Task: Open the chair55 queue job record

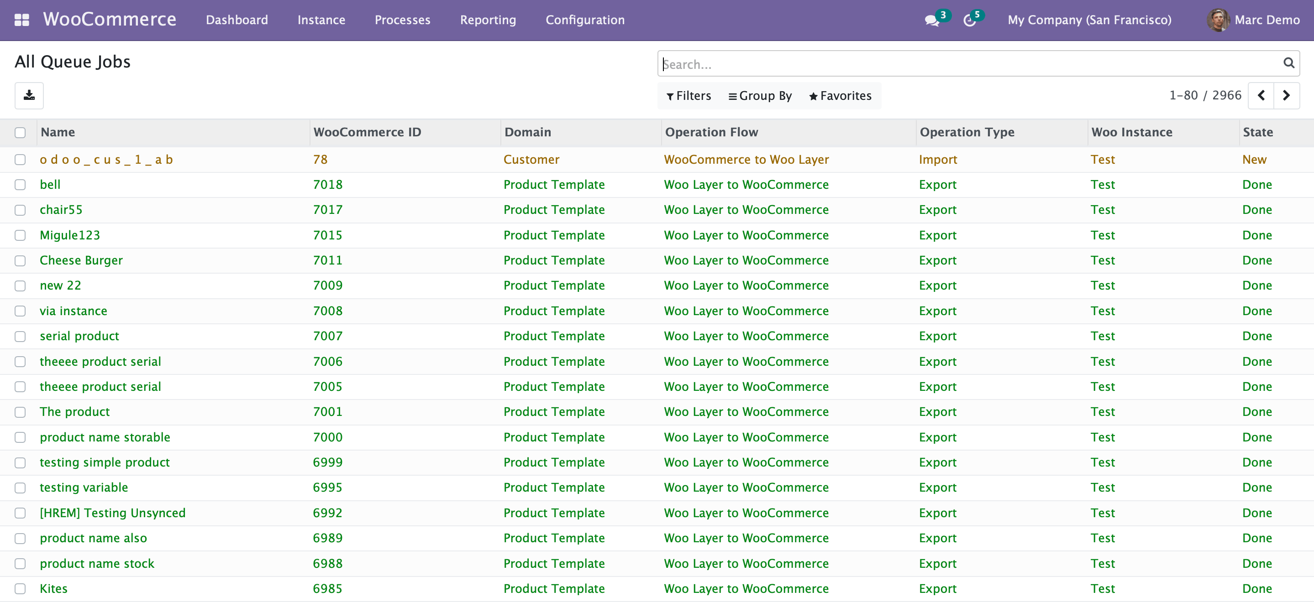Action: tap(61, 209)
